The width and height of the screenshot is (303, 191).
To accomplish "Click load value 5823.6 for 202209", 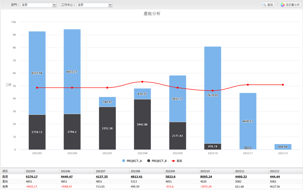I will [170, 177].
